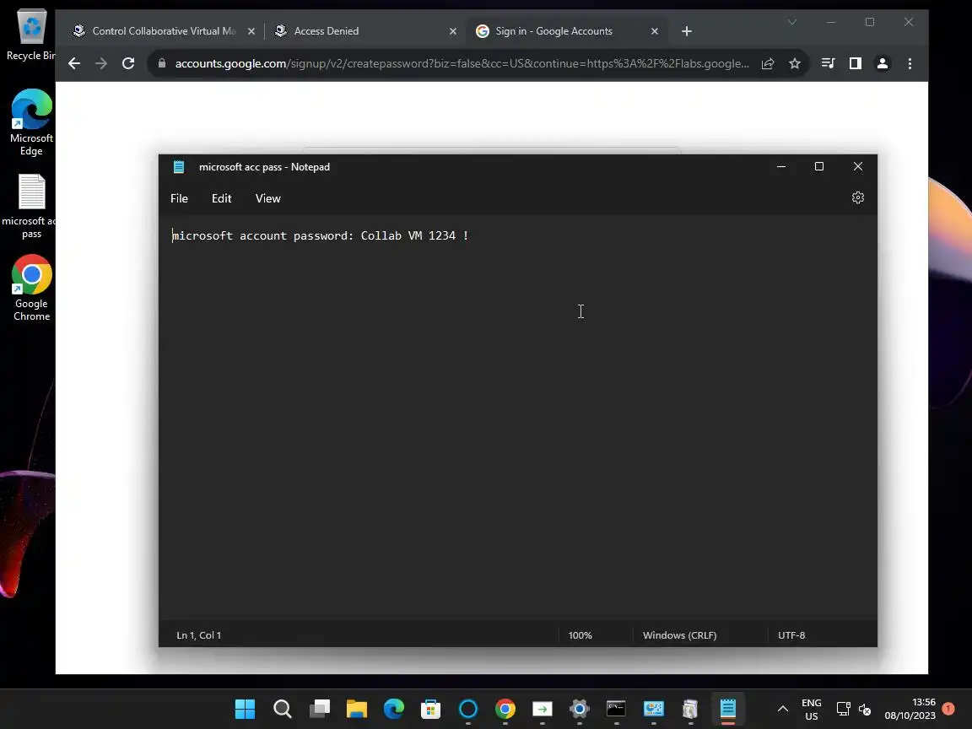972x729 pixels.
Task: Open Chrome three-dot menu
Action: point(910,63)
